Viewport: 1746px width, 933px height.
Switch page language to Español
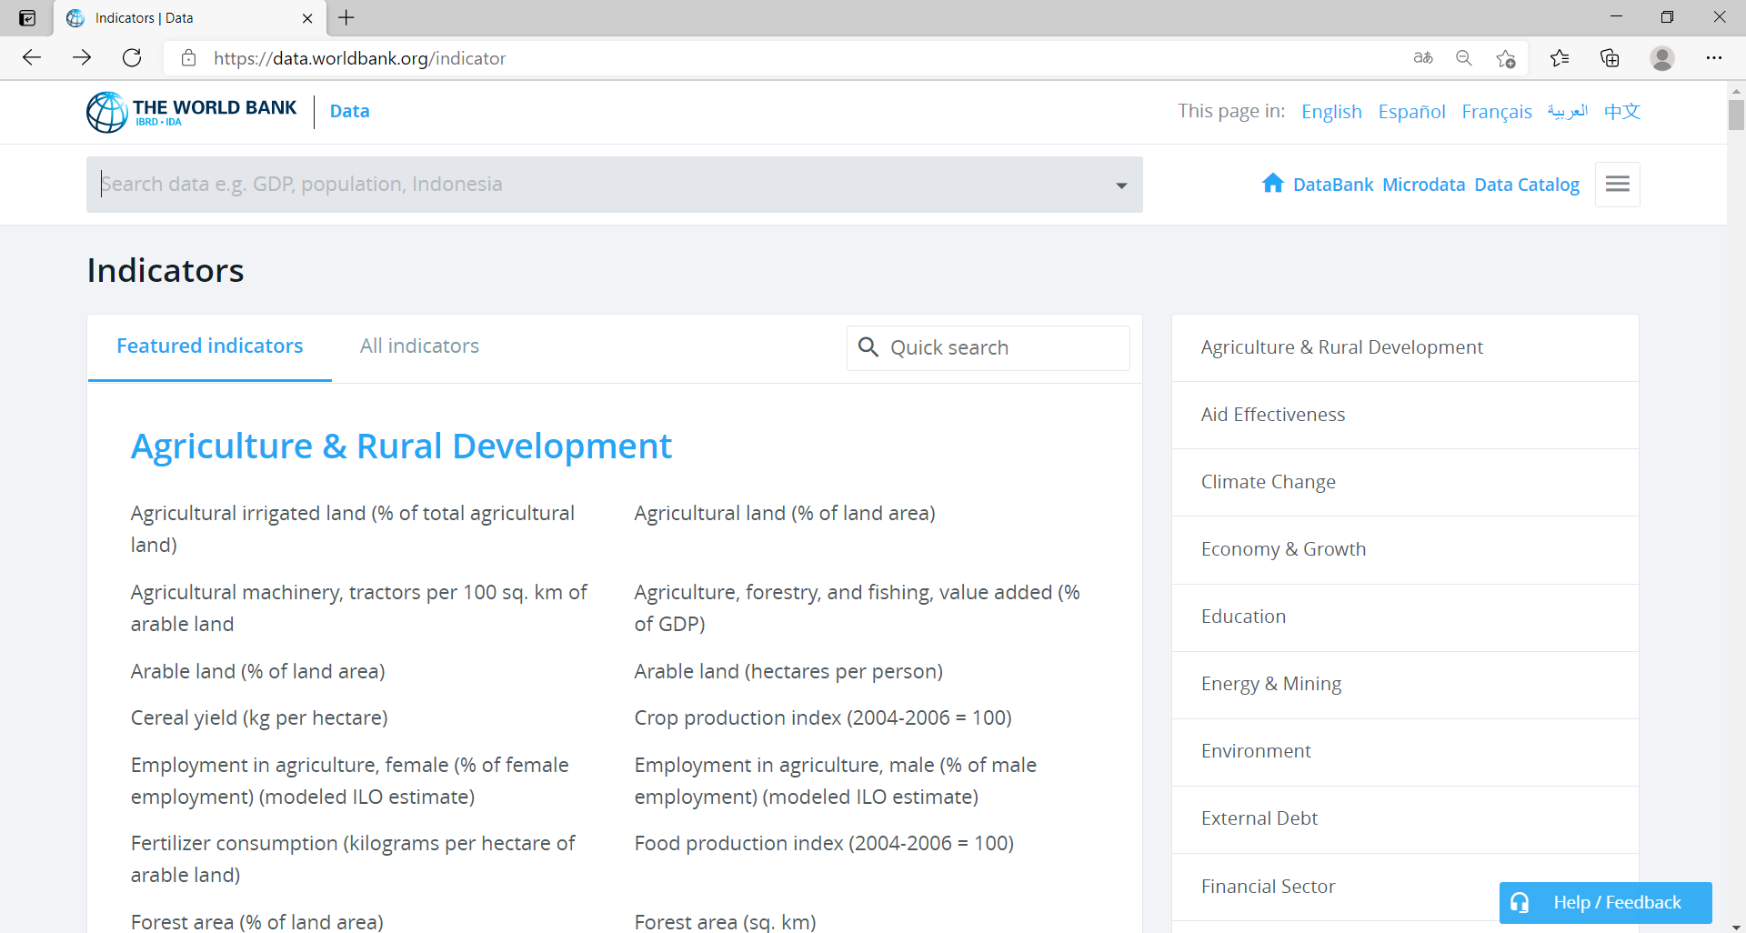(x=1411, y=112)
